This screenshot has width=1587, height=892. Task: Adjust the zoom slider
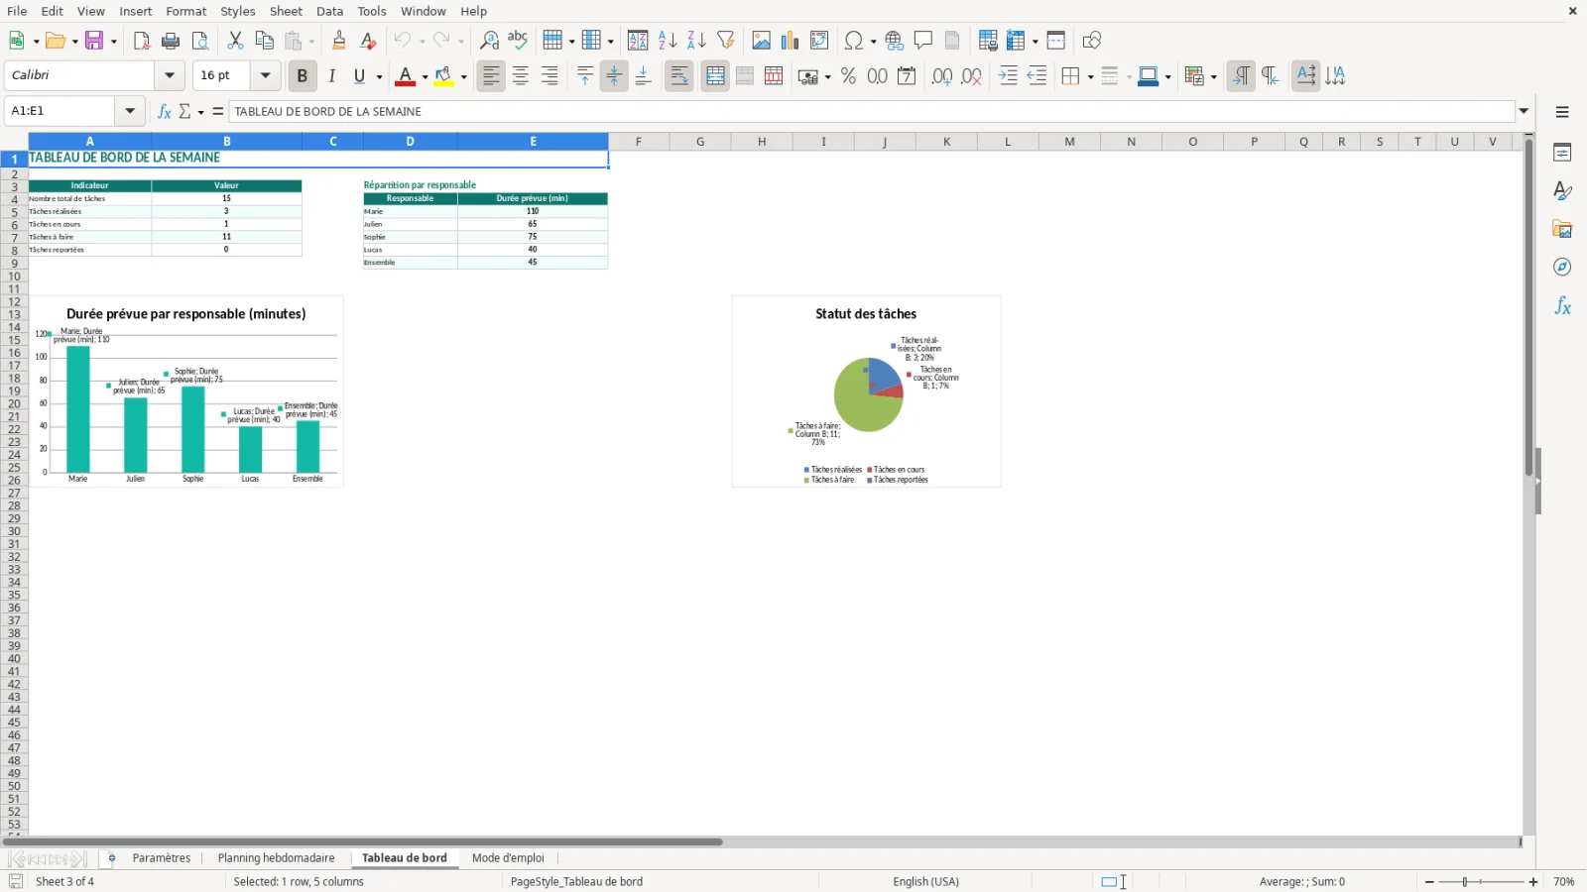click(x=1465, y=882)
